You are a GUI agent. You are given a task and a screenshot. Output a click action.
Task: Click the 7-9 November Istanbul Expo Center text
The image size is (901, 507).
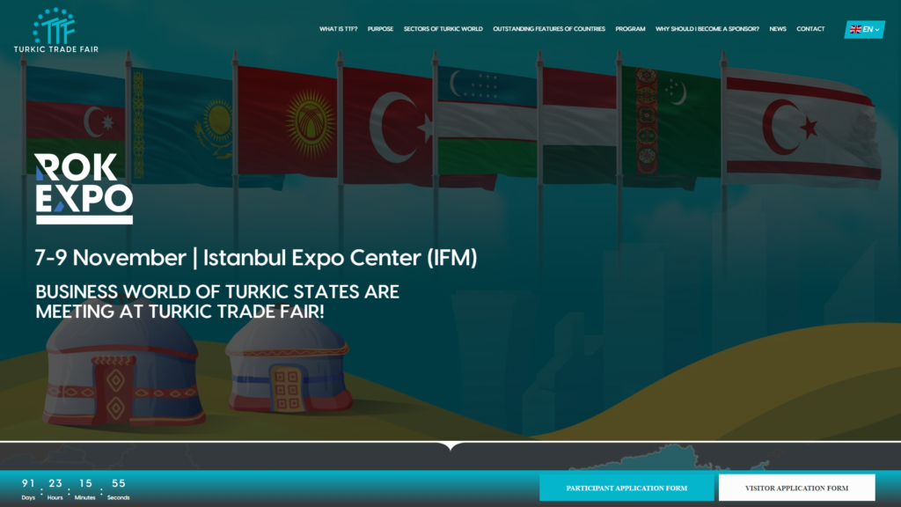click(x=256, y=258)
